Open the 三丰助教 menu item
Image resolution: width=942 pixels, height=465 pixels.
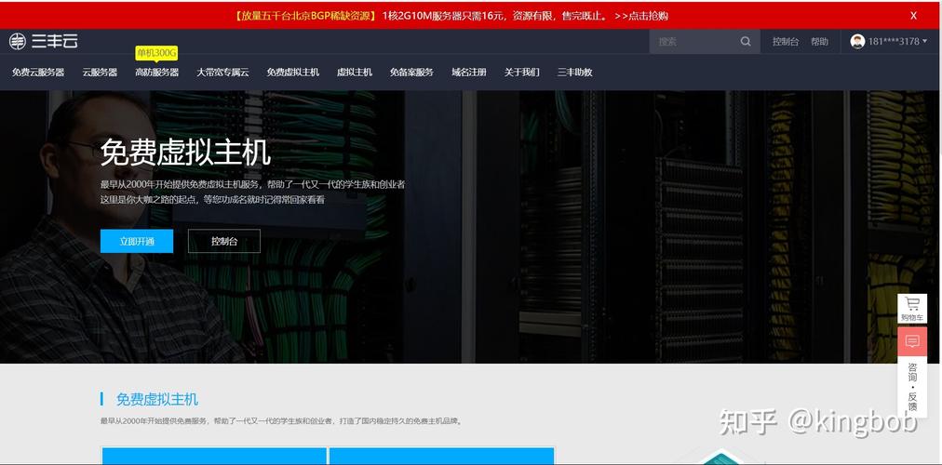coord(575,72)
